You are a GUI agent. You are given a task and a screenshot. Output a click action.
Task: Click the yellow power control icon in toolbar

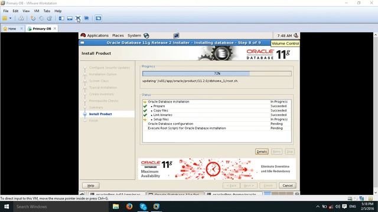(5, 18)
